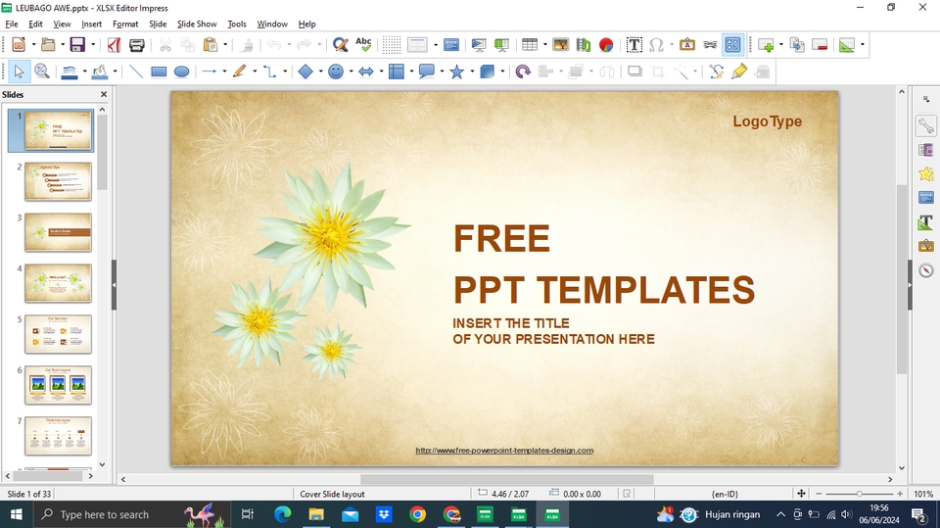Toggle Gluepoint functions (yellow marker icon)
This screenshot has width=940, height=528.
tap(739, 72)
